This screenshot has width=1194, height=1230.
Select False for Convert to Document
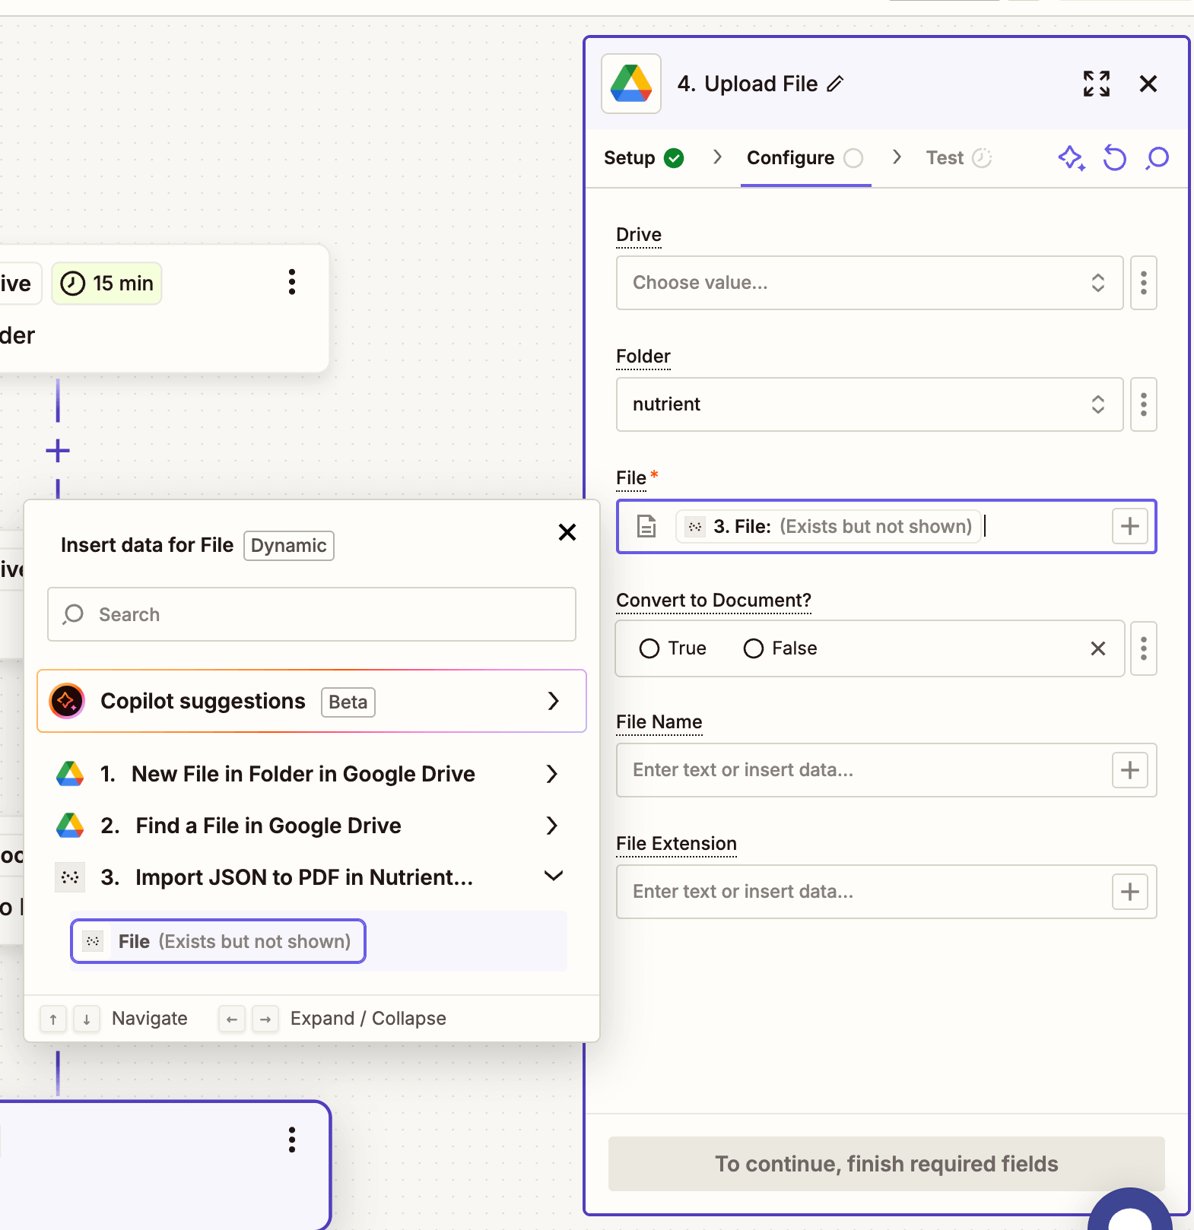[754, 648]
